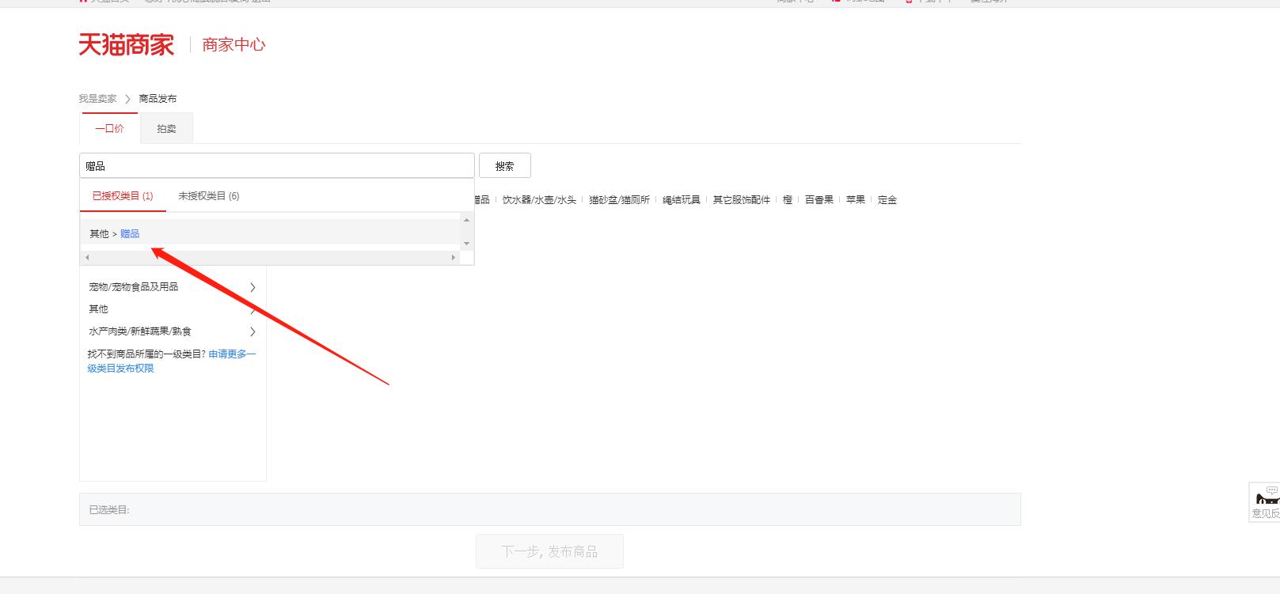The image size is (1280, 594).
Task: Open the 商家中心 link
Action: (x=234, y=45)
